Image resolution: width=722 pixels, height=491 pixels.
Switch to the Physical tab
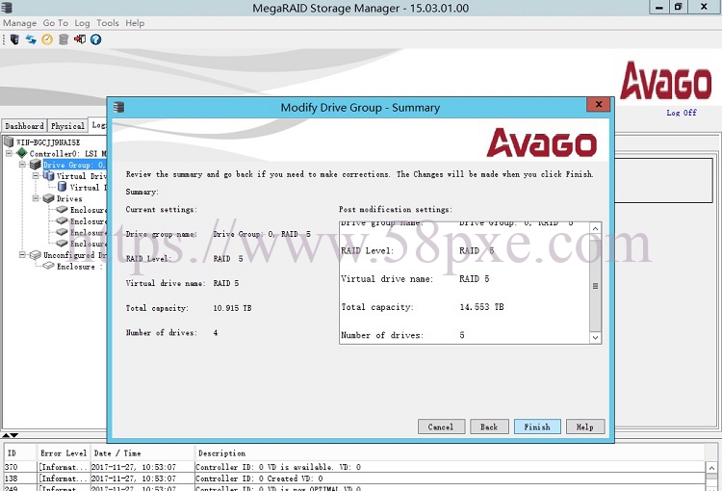67,126
